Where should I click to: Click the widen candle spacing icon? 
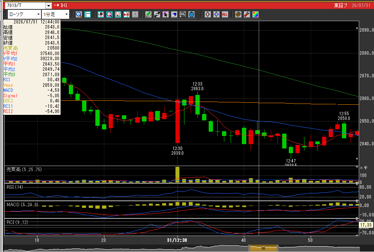point(208,14)
